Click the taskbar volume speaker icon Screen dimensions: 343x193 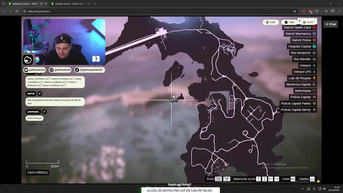pyautogui.click(x=324, y=189)
